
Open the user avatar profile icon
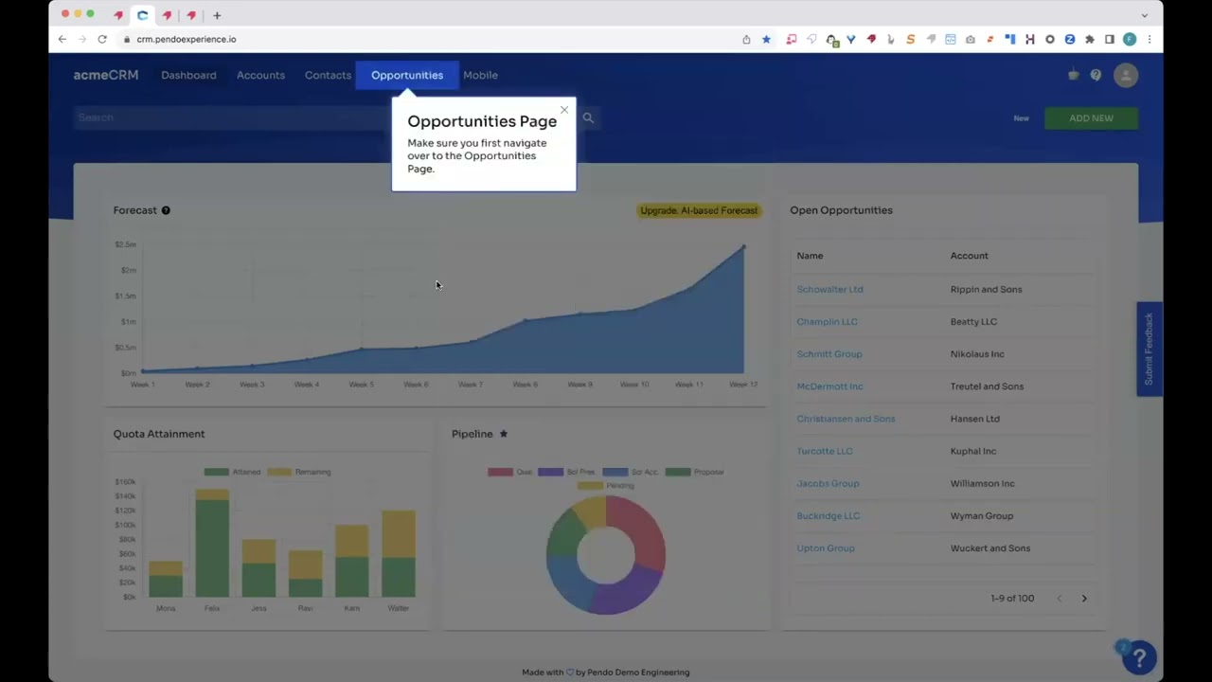(x=1126, y=76)
